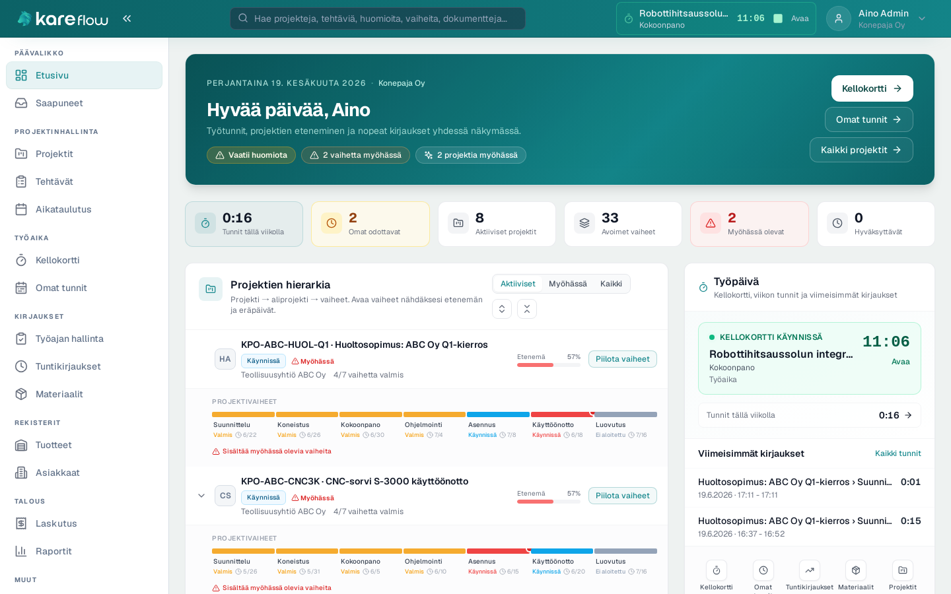Expand all projects in the hierarchy

(502, 309)
